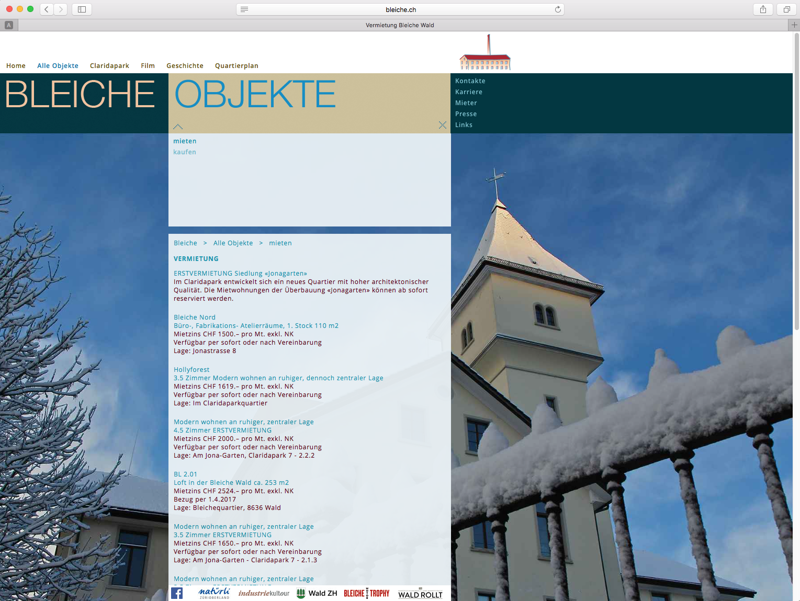Screen dimensions: 800x601
Task: Click the Safari forward arrow button
Action: (x=61, y=9)
